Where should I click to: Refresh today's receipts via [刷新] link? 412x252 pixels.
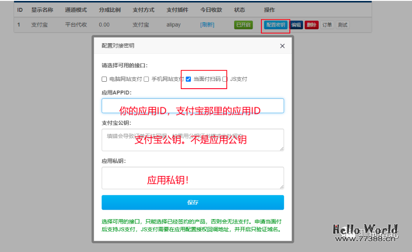[207, 25]
